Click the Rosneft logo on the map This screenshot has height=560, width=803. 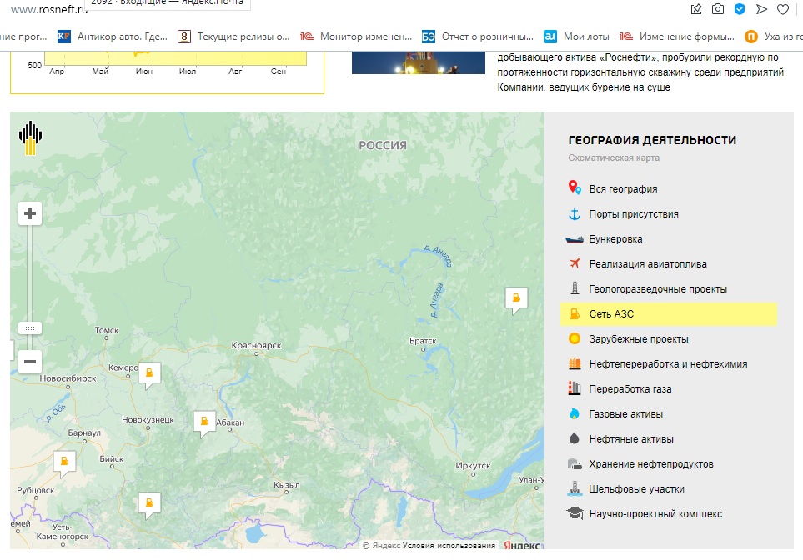coord(30,137)
